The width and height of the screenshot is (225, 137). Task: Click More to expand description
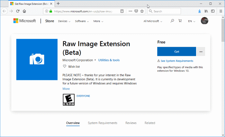click(x=66, y=89)
